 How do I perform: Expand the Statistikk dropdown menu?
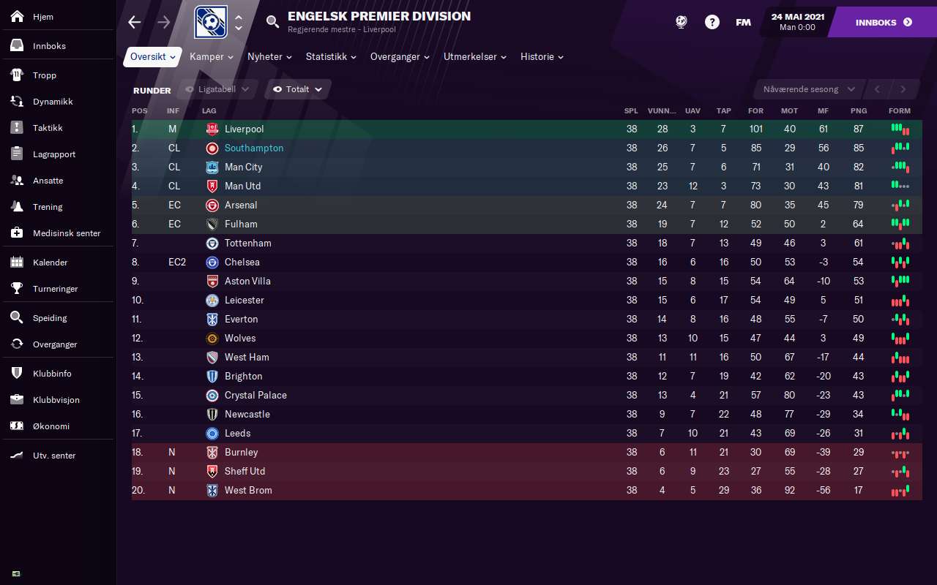(331, 57)
